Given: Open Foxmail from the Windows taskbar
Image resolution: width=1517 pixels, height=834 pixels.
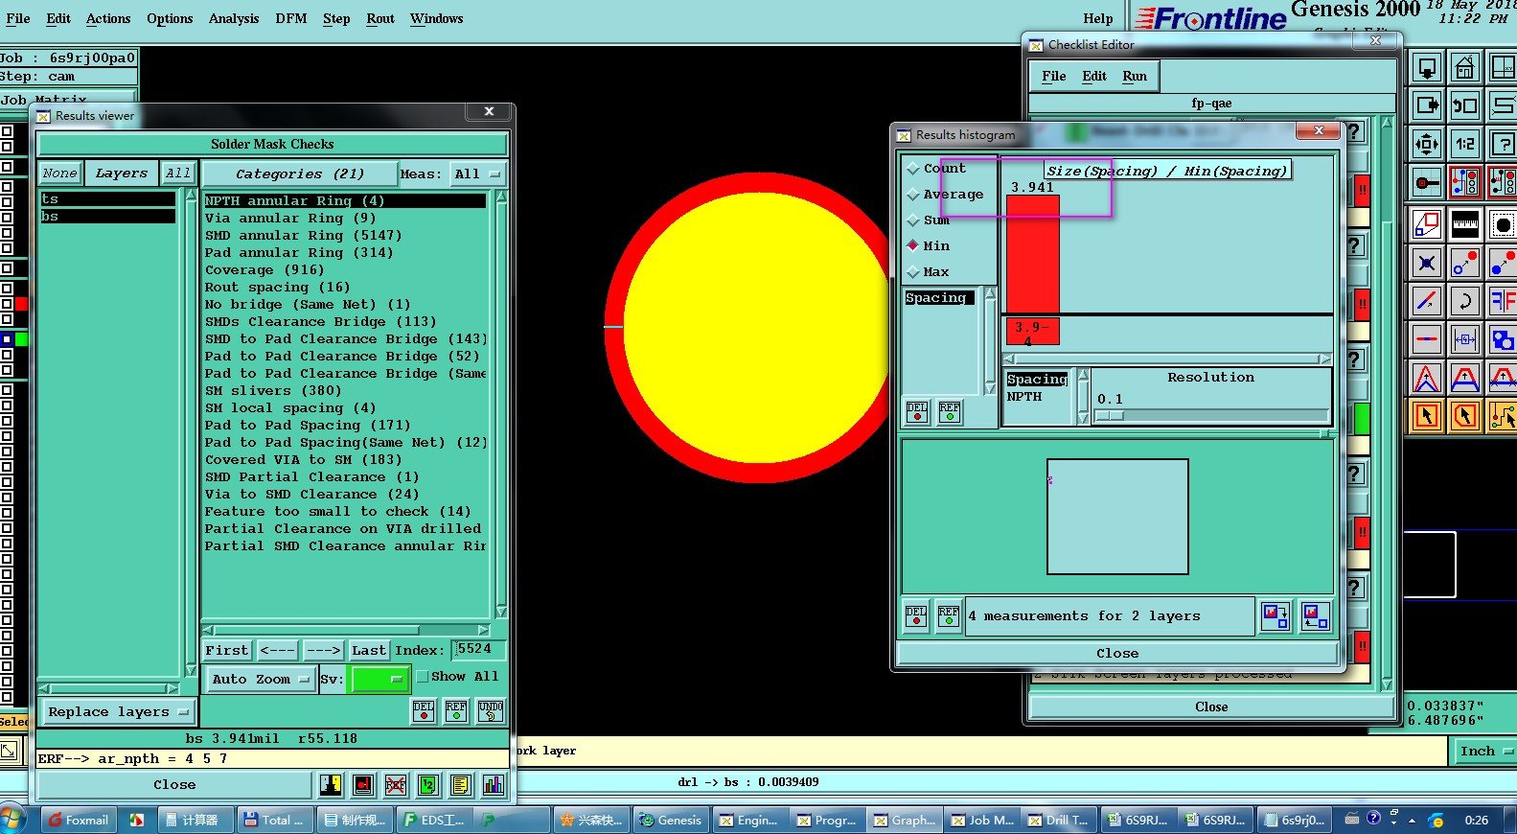Looking at the screenshot, I should [x=80, y=820].
